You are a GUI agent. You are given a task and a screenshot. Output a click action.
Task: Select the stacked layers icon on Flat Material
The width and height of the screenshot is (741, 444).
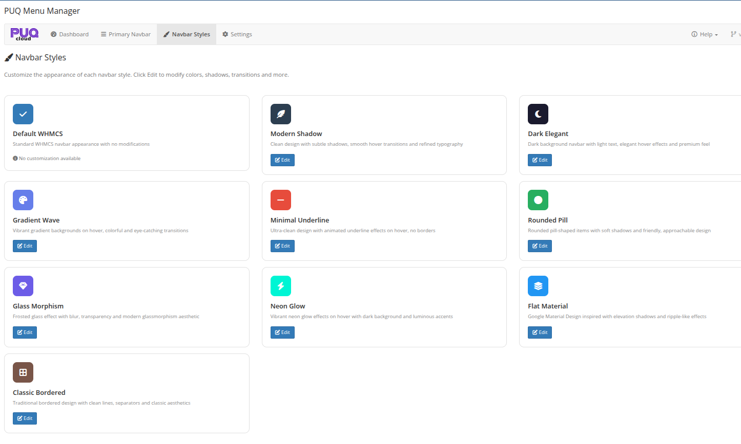pyautogui.click(x=538, y=285)
